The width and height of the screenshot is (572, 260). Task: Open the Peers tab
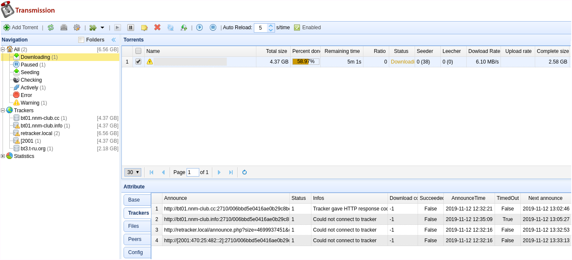coord(135,239)
